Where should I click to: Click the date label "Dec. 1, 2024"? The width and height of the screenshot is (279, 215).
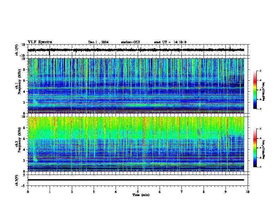point(98,42)
